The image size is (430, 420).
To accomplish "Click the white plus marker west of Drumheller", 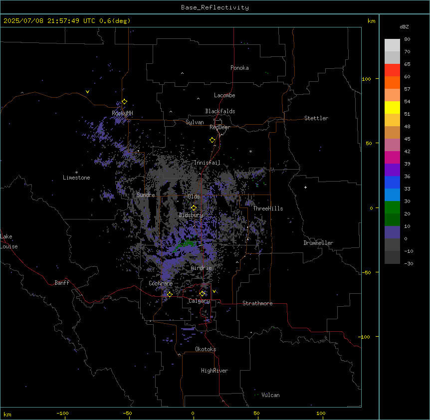I will pos(305,187).
